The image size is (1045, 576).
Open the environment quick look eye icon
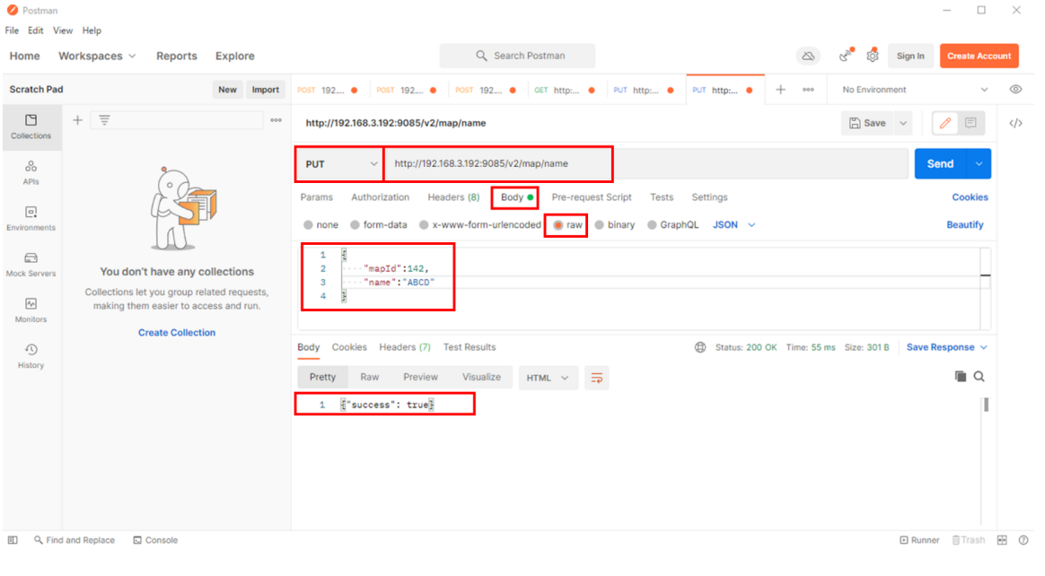(x=1015, y=90)
